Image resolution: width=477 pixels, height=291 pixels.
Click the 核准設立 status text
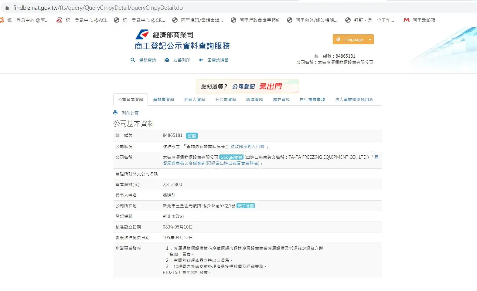click(171, 147)
